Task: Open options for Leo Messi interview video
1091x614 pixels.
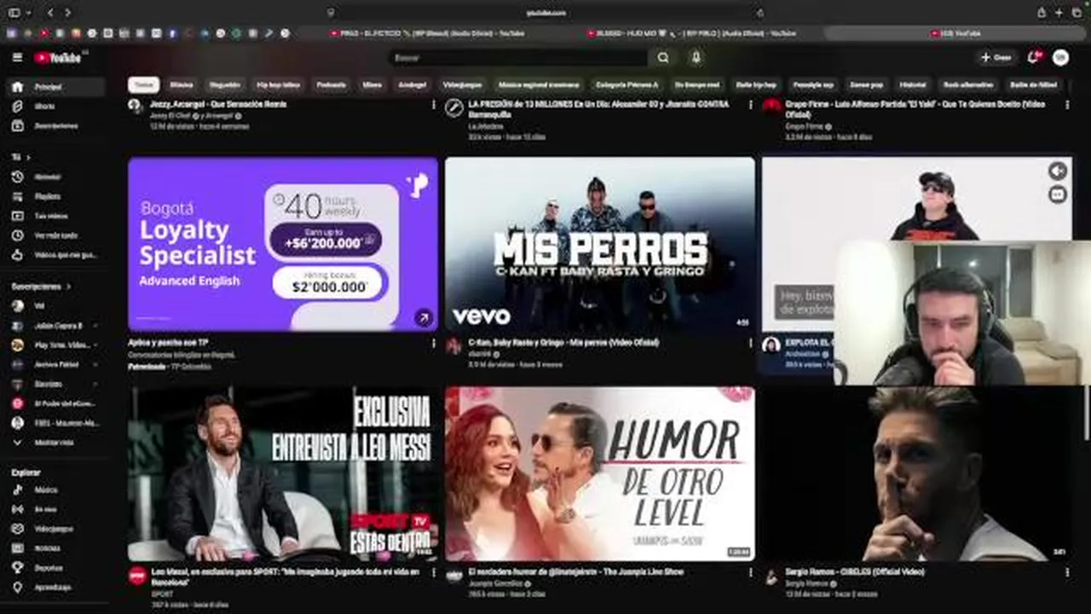Action: pos(433,572)
